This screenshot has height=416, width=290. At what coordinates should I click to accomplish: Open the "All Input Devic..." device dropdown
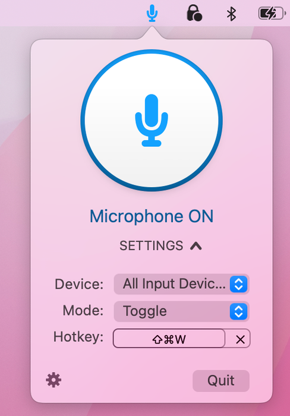point(181,284)
